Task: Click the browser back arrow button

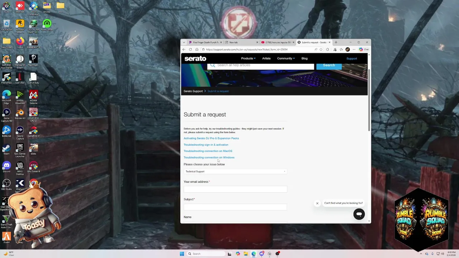Action: (x=184, y=49)
